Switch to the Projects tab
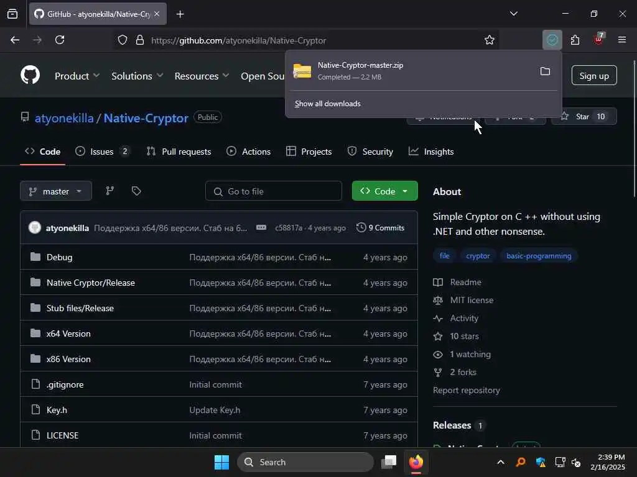The height and width of the screenshot is (477, 637). (309, 152)
